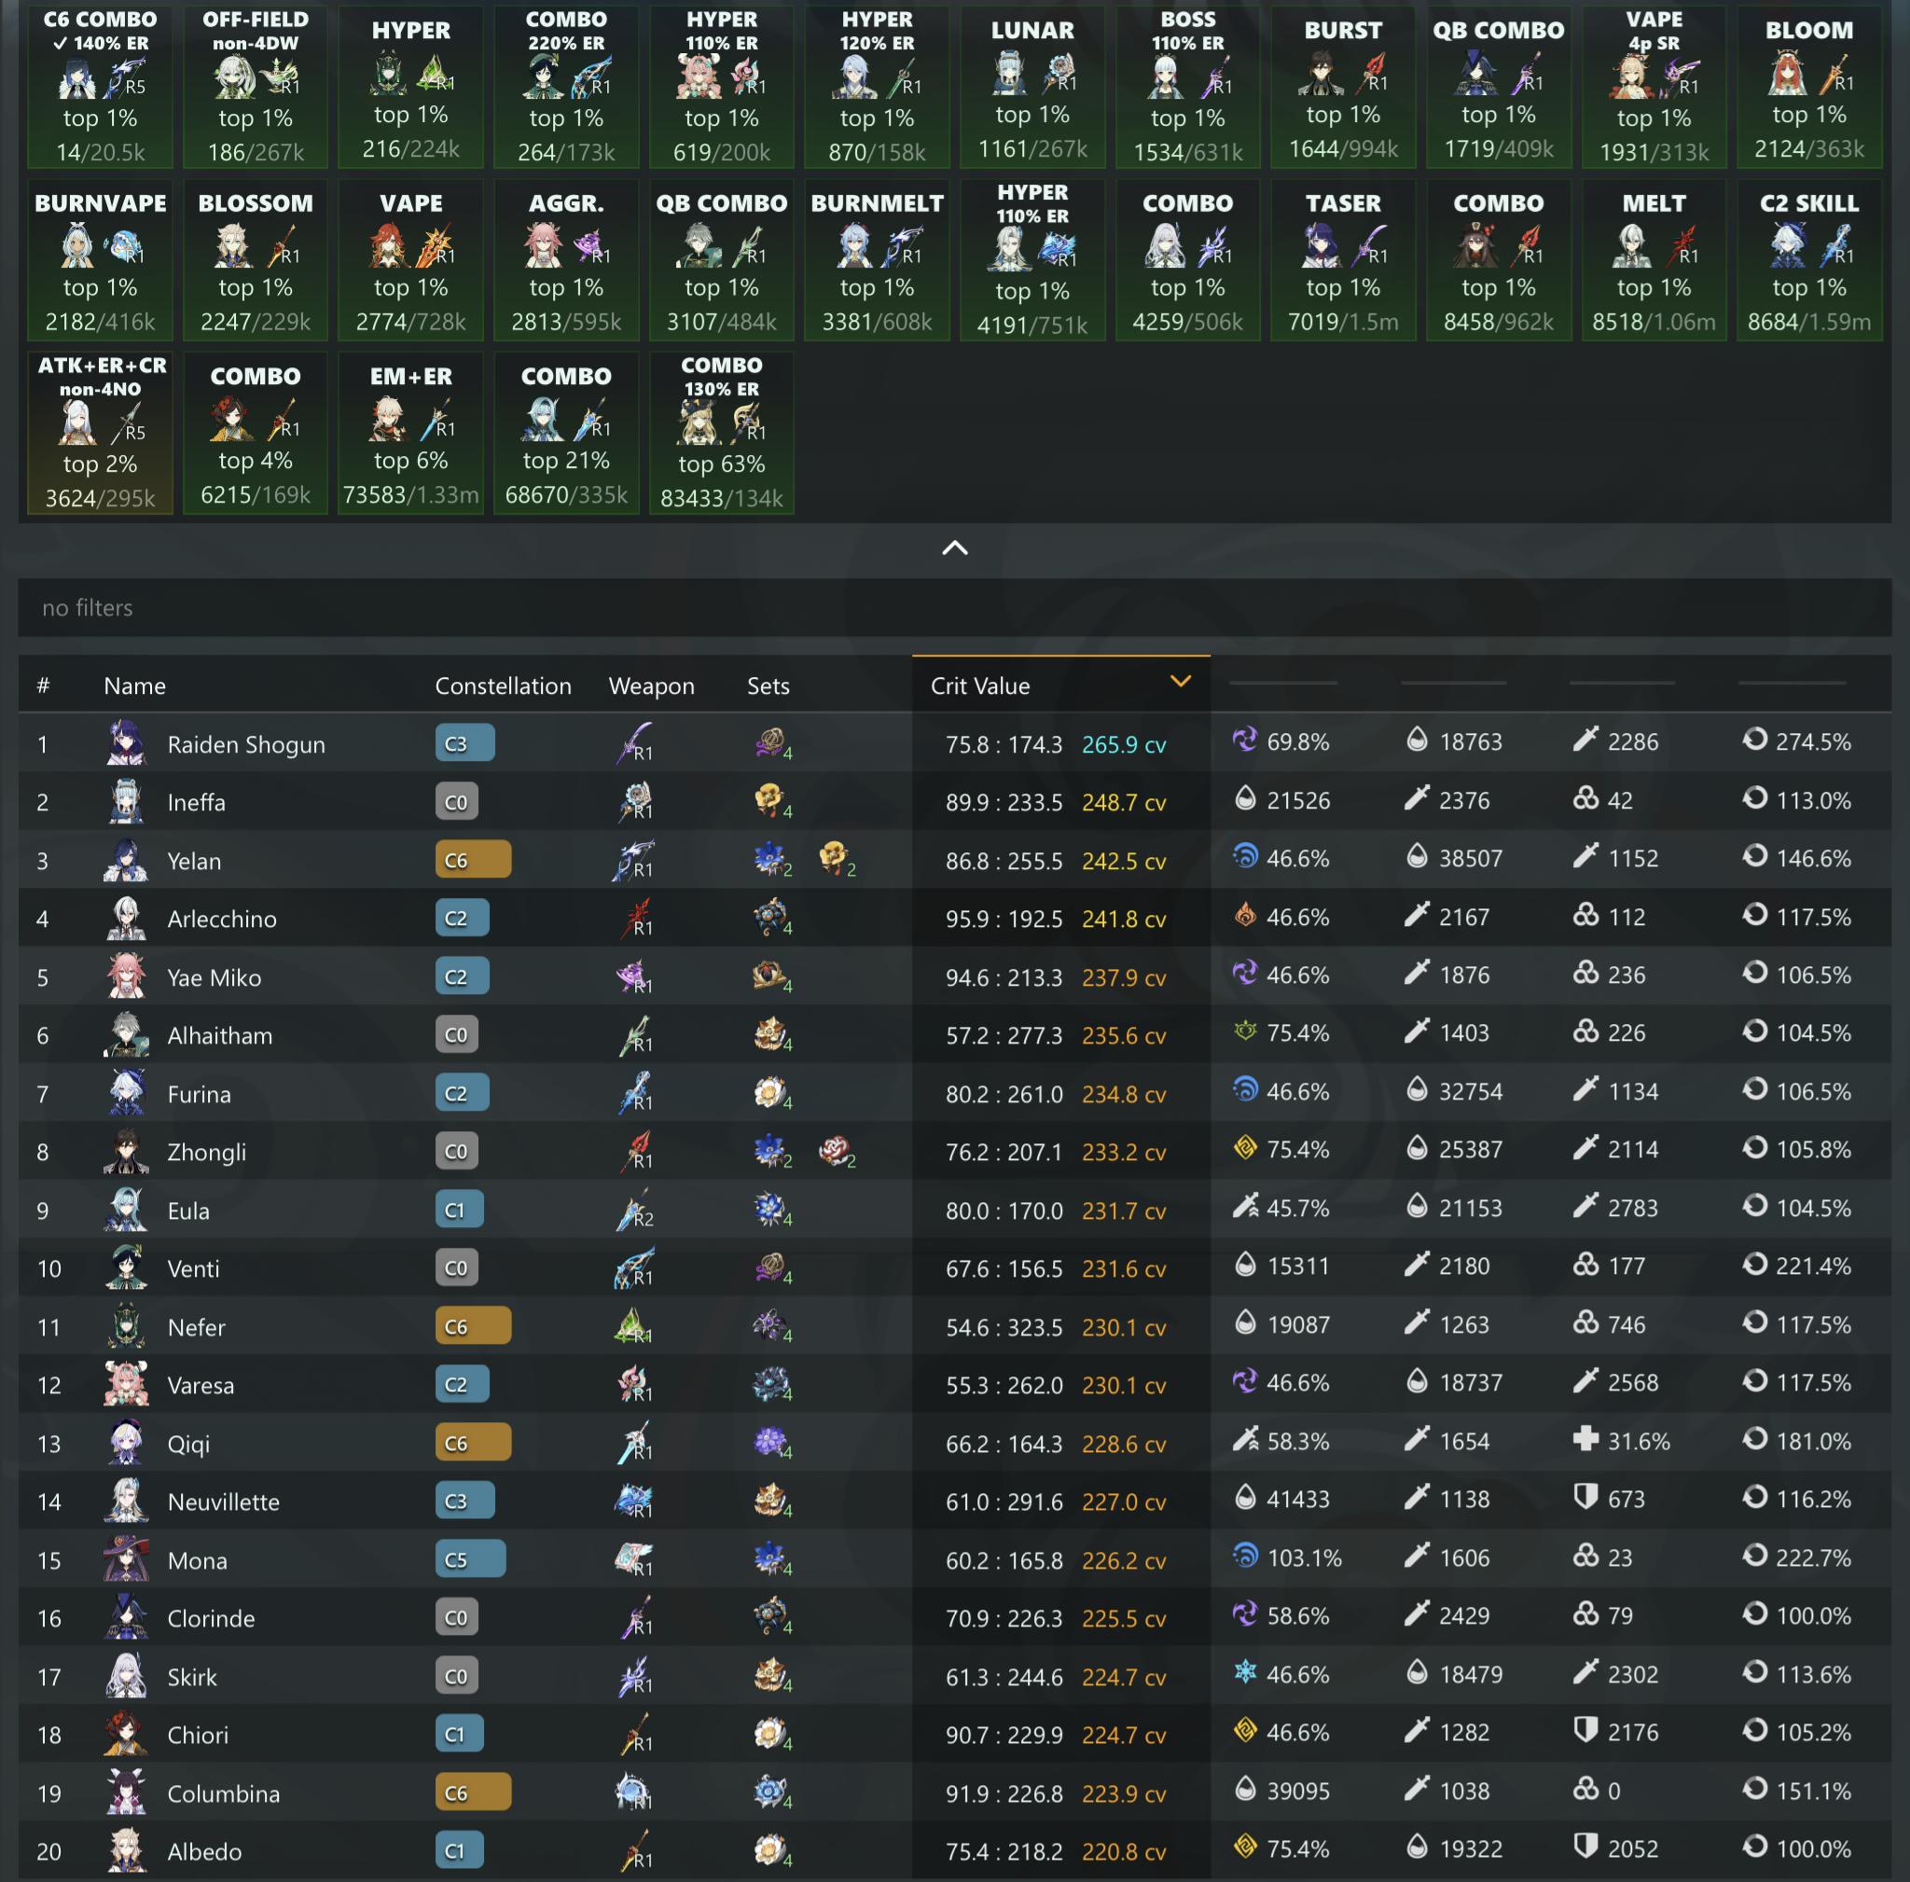Click Zhongli's second artifact set icon
The height and width of the screenshot is (1882, 1910).
[x=836, y=1152]
